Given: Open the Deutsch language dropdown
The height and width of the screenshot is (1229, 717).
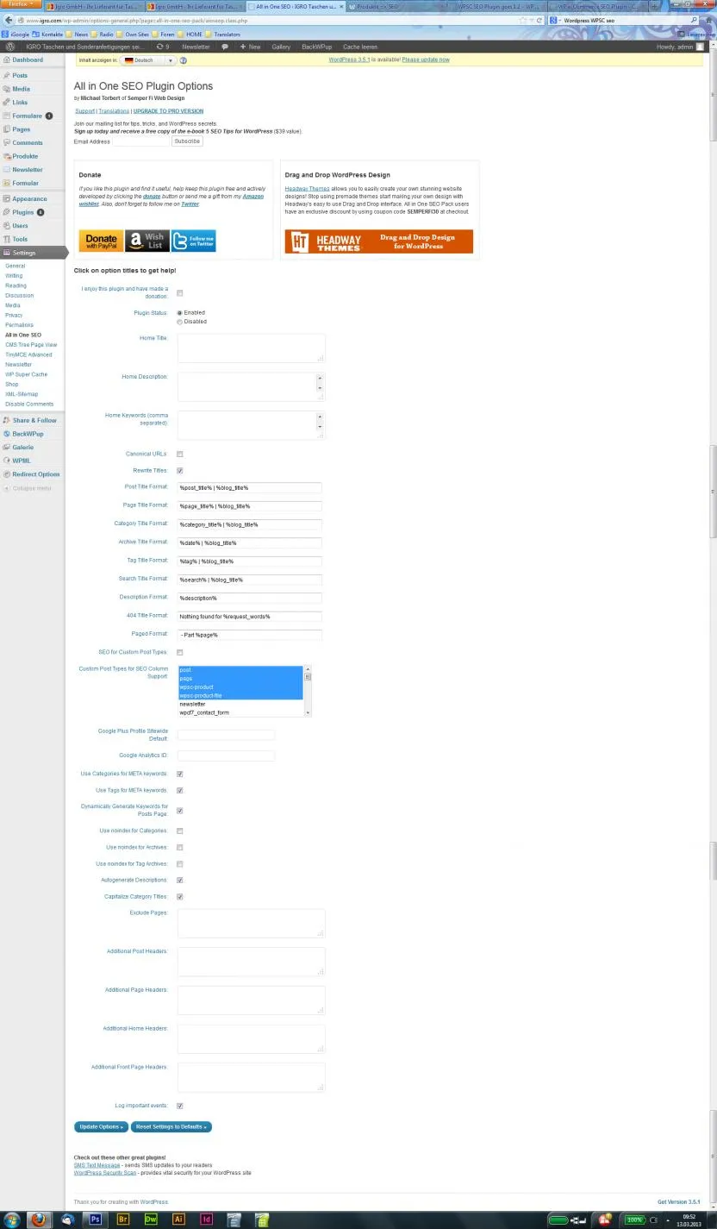Looking at the screenshot, I should click(148, 60).
